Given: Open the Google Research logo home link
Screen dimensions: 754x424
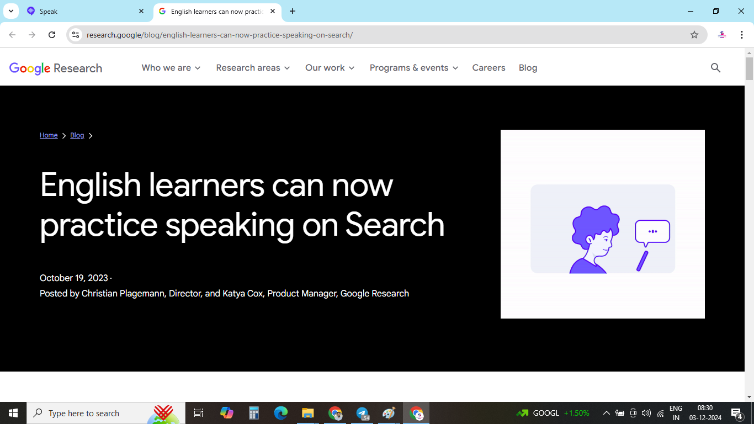Looking at the screenshot, I should 56,68.
